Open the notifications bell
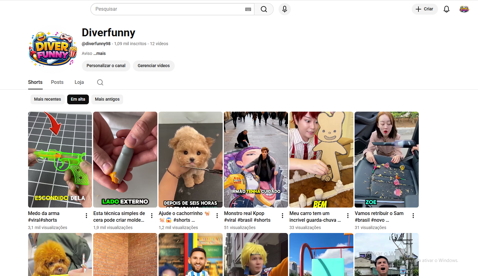The image size is (478, 276). (446, 9)
